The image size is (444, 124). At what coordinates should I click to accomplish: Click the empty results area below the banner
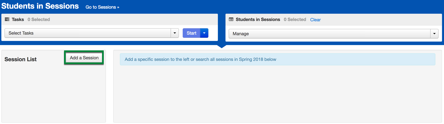pyautogui.click(x=277, y=94)
